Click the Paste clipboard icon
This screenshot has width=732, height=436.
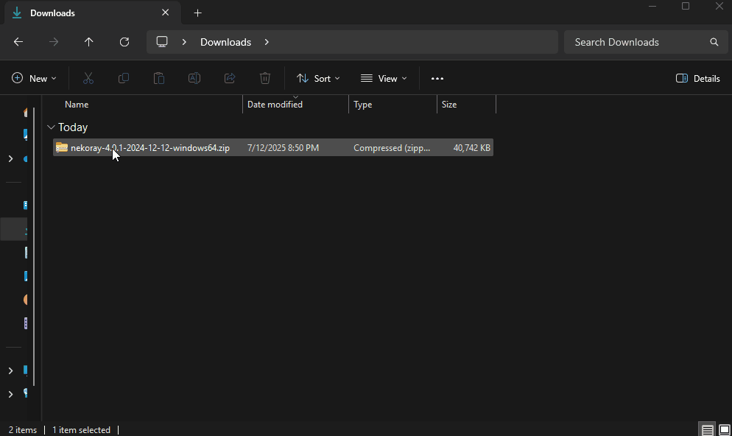click(159, 78)
